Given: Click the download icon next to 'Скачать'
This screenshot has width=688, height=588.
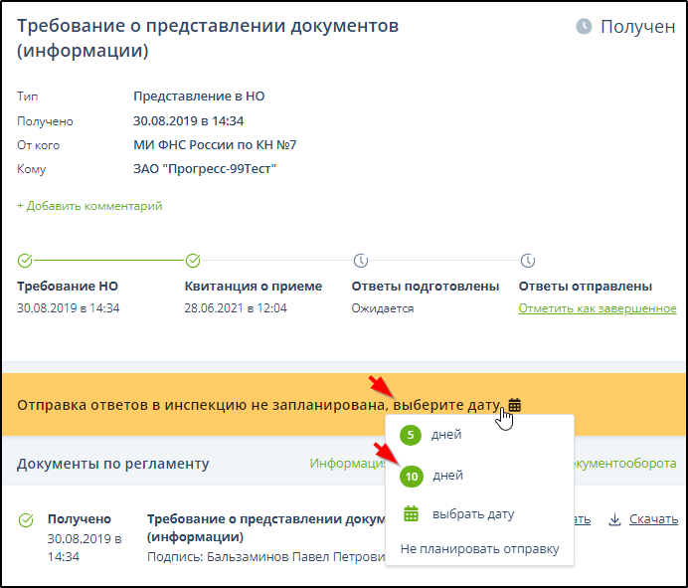Looking at the screenshot, I should tap(615, 519).
